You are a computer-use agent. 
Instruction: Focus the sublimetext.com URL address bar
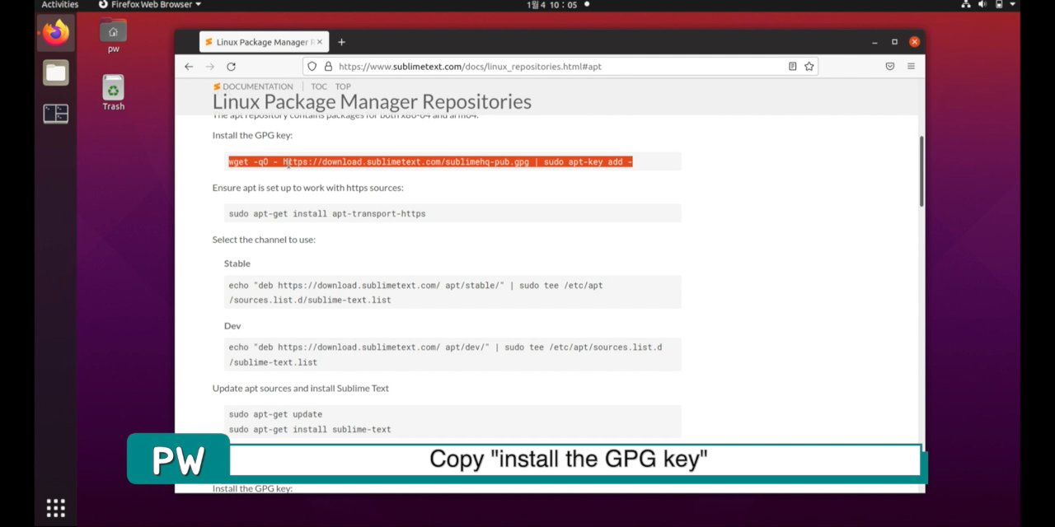pos(560,67)
